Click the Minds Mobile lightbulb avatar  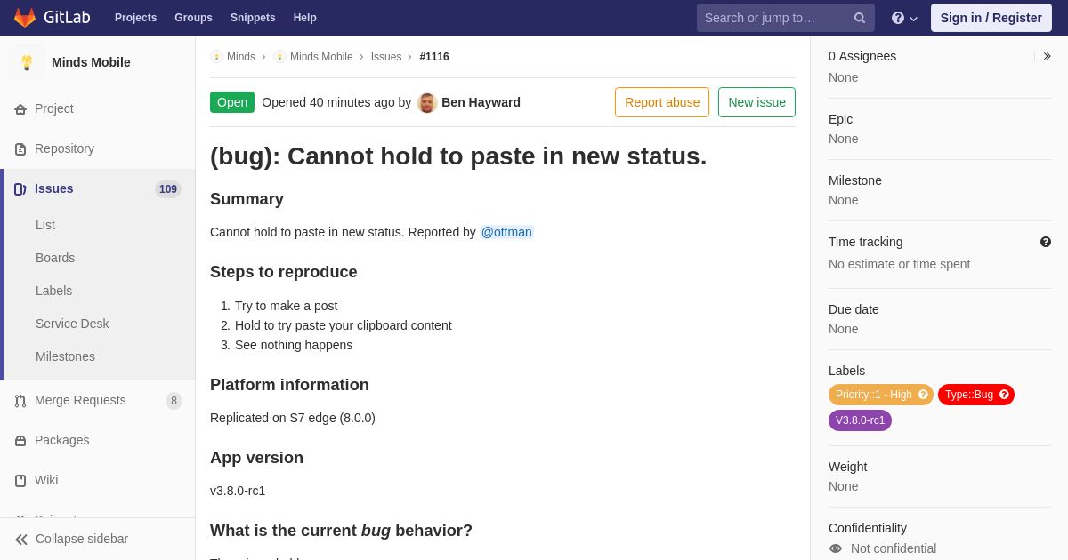27,62
